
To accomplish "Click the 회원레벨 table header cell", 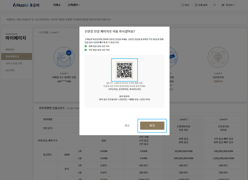I will (x=48, y=119).
